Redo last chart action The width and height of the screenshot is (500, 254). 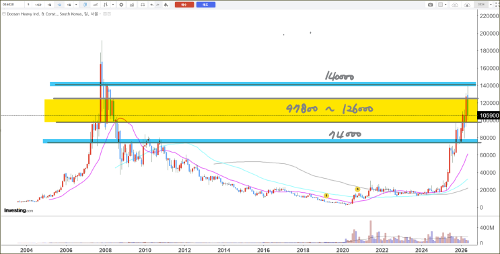pyautogui.click(x=157, y=5)
